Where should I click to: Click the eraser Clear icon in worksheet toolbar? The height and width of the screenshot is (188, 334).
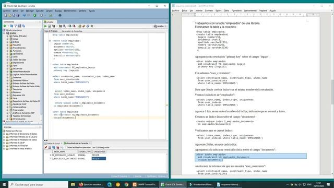(x=83, y=26)
